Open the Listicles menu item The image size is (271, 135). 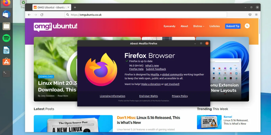pos(215,26)
